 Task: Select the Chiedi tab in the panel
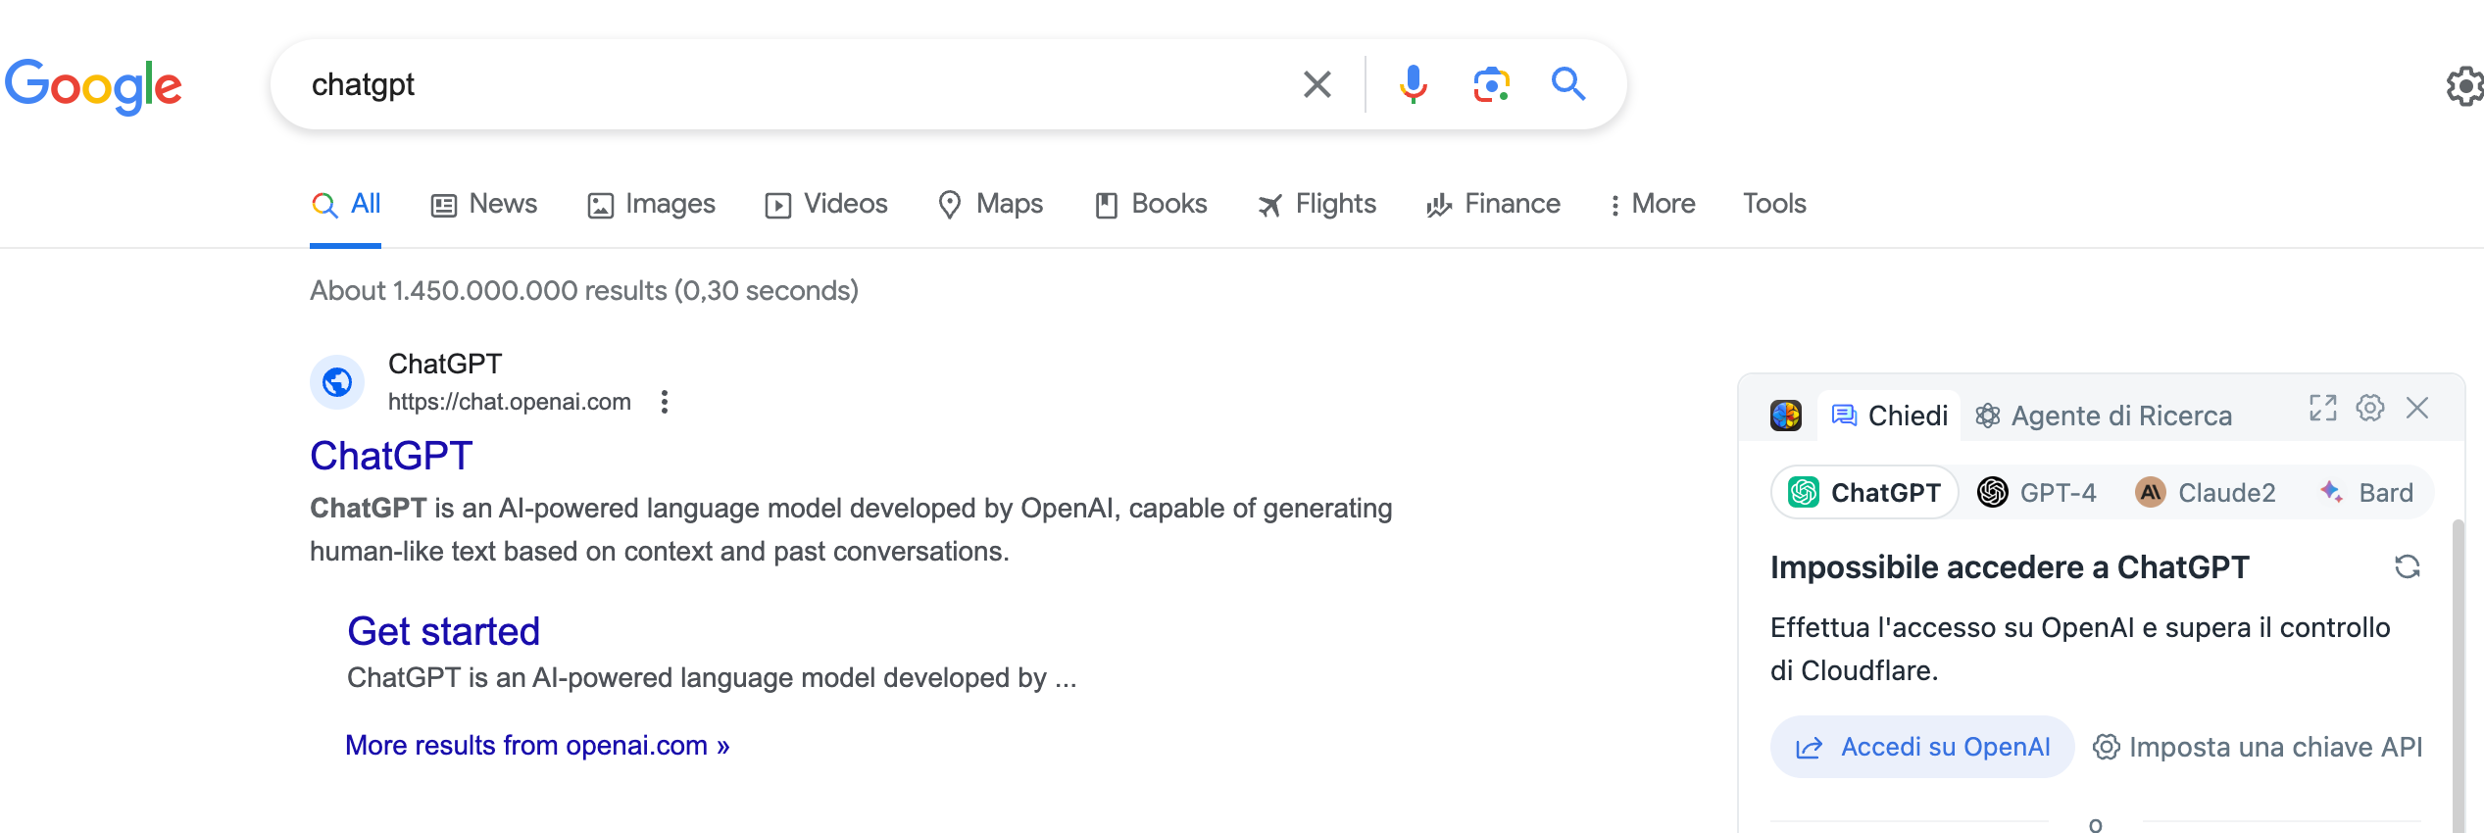pos(1890,416)
